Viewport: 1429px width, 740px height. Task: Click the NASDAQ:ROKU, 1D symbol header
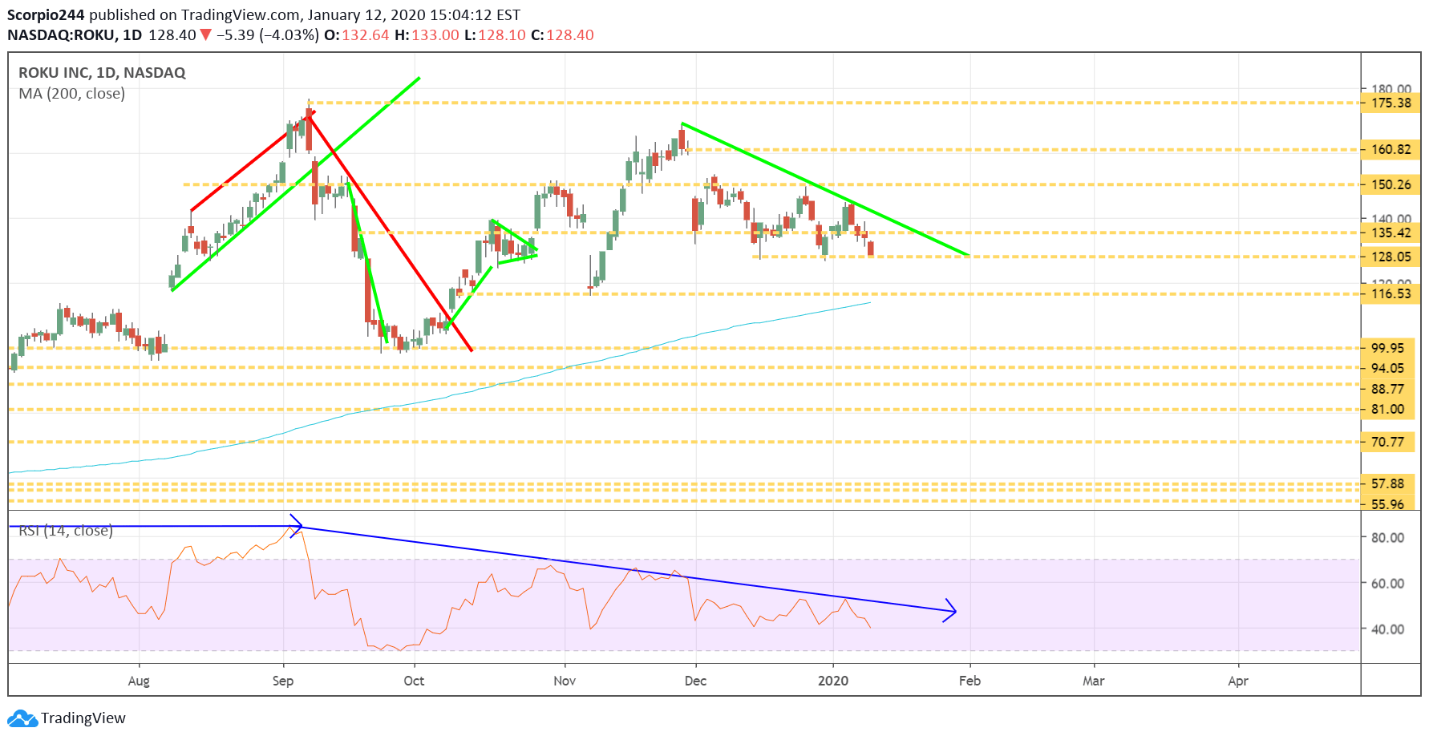coord(75,35)
